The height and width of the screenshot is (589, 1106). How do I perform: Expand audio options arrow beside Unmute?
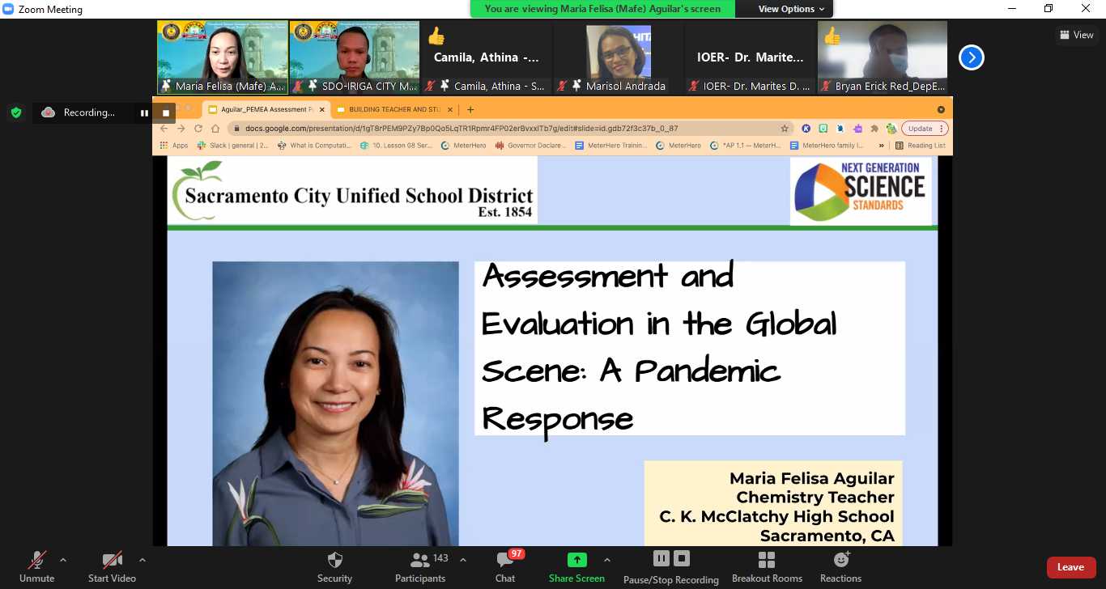pyautogui.click(x=63, y=560)
